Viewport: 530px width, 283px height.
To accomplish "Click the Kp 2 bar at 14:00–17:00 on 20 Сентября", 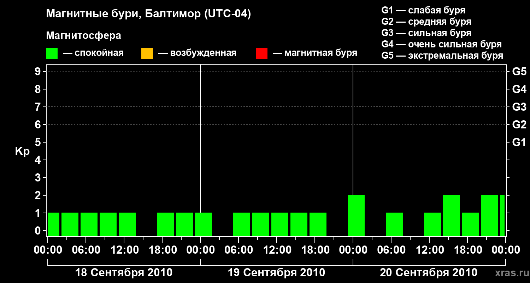I will tap(452, 215).
